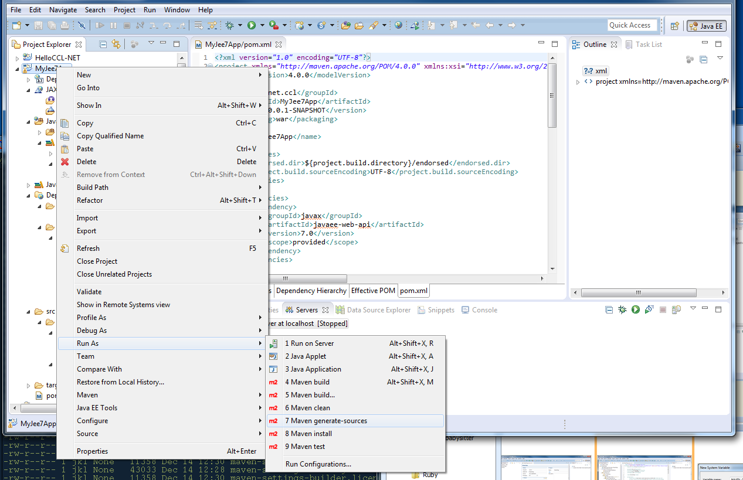The width and height of the screenshot is (743, 480).
Task: Click the Open Perspective icon
Action: [675, 26]
